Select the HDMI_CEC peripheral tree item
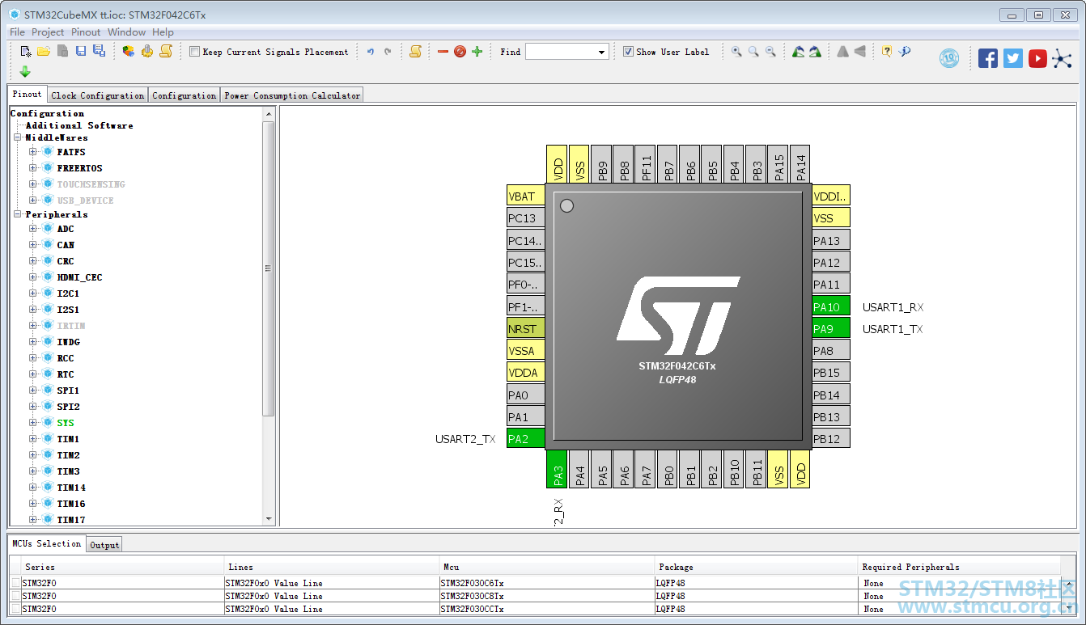This screenshot has height=625, width=1086. [x=79, y=277]
